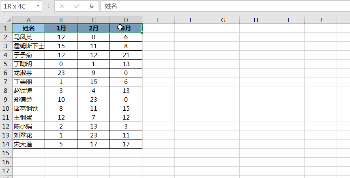Screen dimensions: 350x178
Task: Click the three-dot handle beside Name Box
Action: [x=48, y=6]
